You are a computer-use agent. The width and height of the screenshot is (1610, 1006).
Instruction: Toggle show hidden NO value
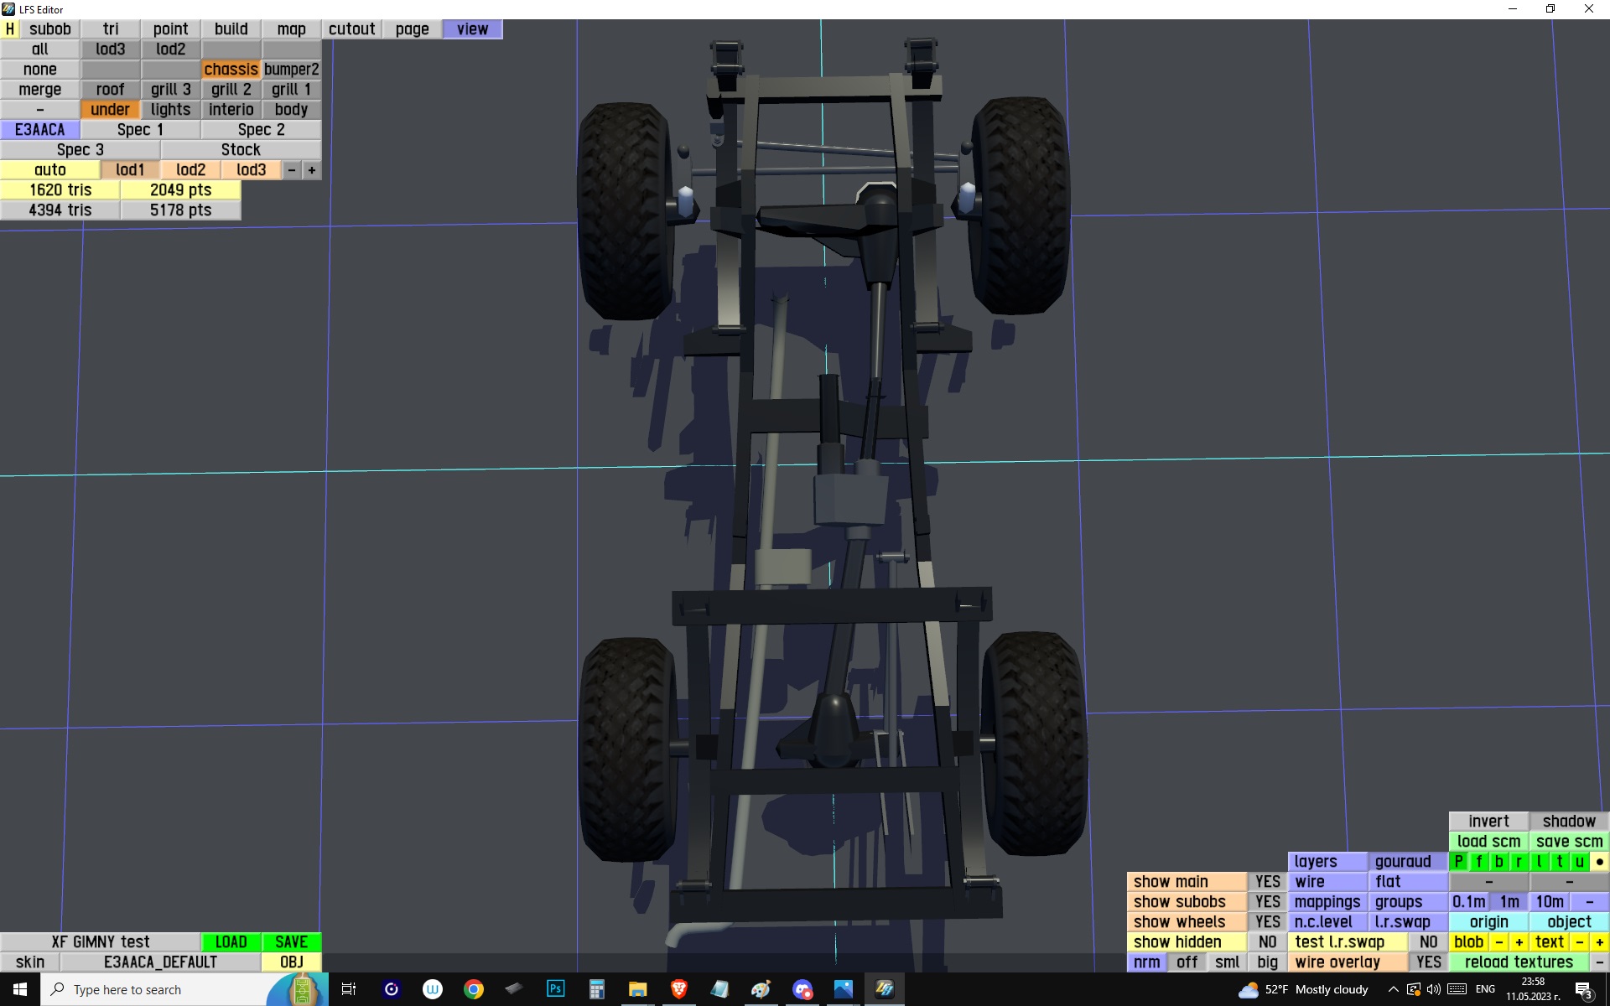pyautogui.click(x=1267, y=941)
